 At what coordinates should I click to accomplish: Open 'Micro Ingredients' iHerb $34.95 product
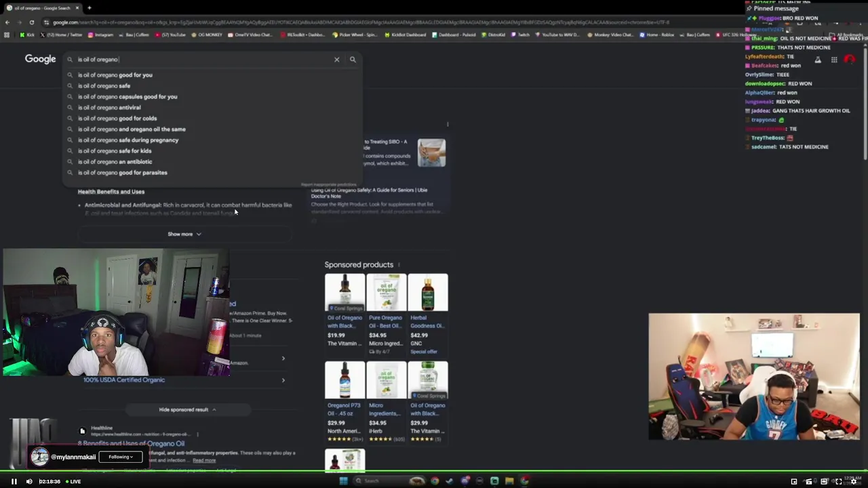[386, 402]
